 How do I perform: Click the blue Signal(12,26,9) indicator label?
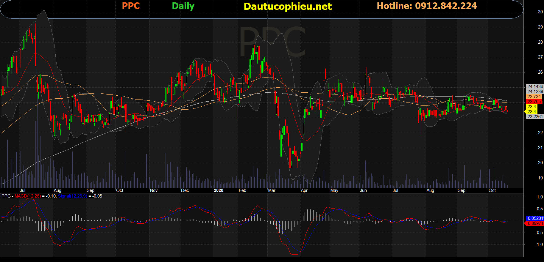point(72,196)
